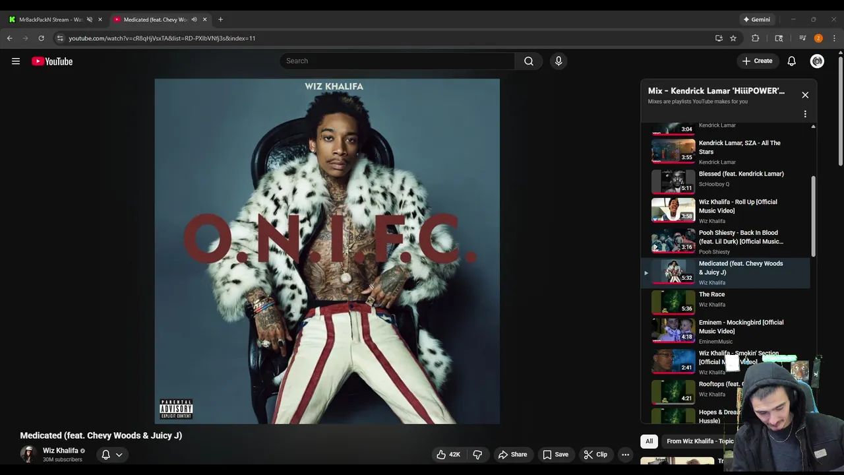
Task: Close the Medicated YouTube browser tab
Action: click(x=204, y=19)
